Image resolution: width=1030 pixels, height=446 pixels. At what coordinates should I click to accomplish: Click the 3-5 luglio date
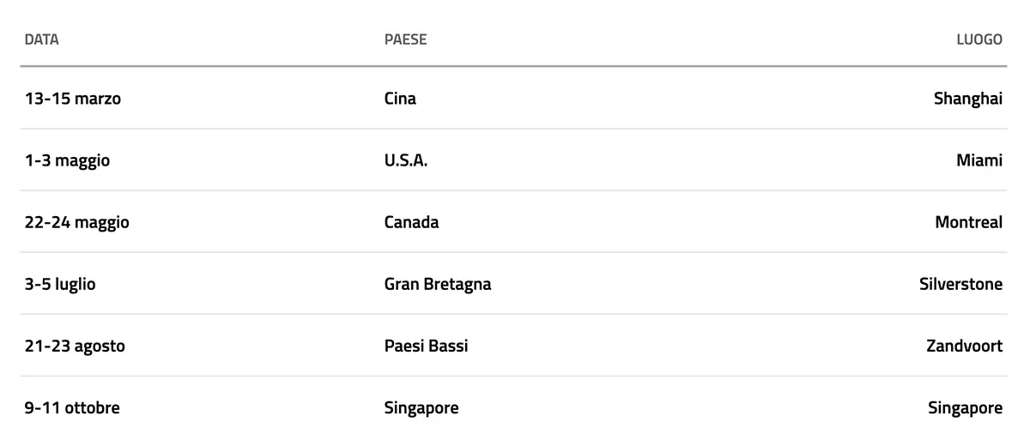click(60, 284)
